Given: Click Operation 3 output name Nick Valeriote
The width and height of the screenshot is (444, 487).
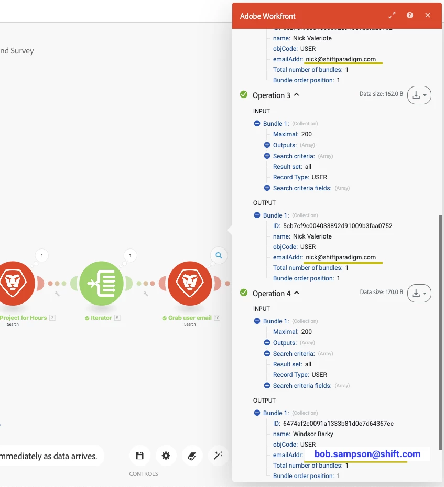Looking at the screenshot, I should [312, 236].
